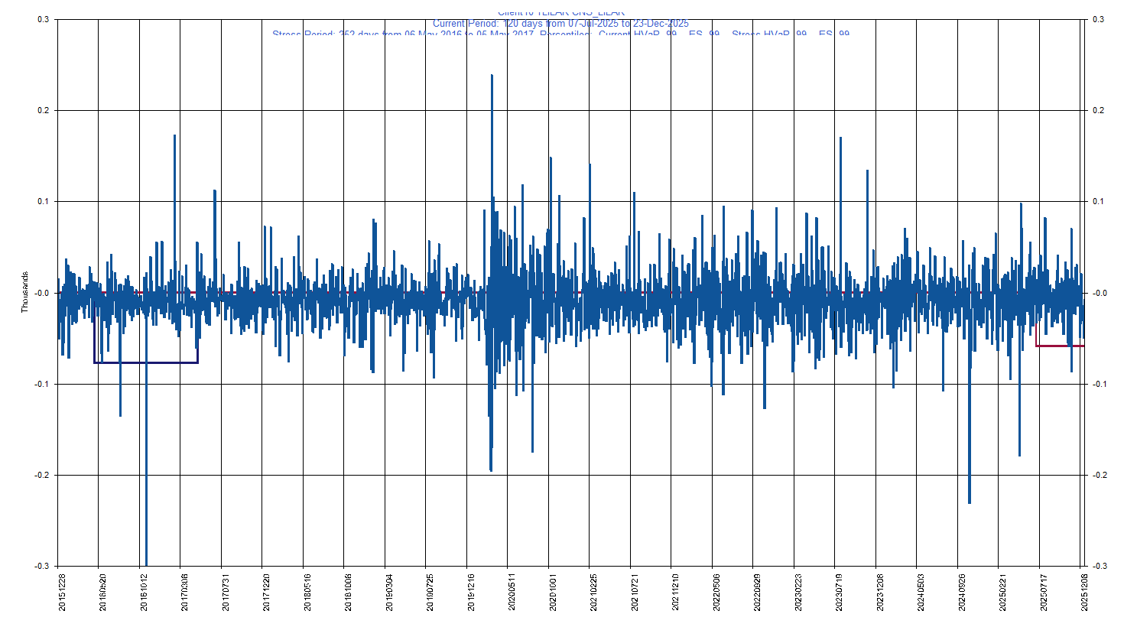1124x627 pixels.
Task: Select the 20230719 x-axis date label
Action: (839, 593)
